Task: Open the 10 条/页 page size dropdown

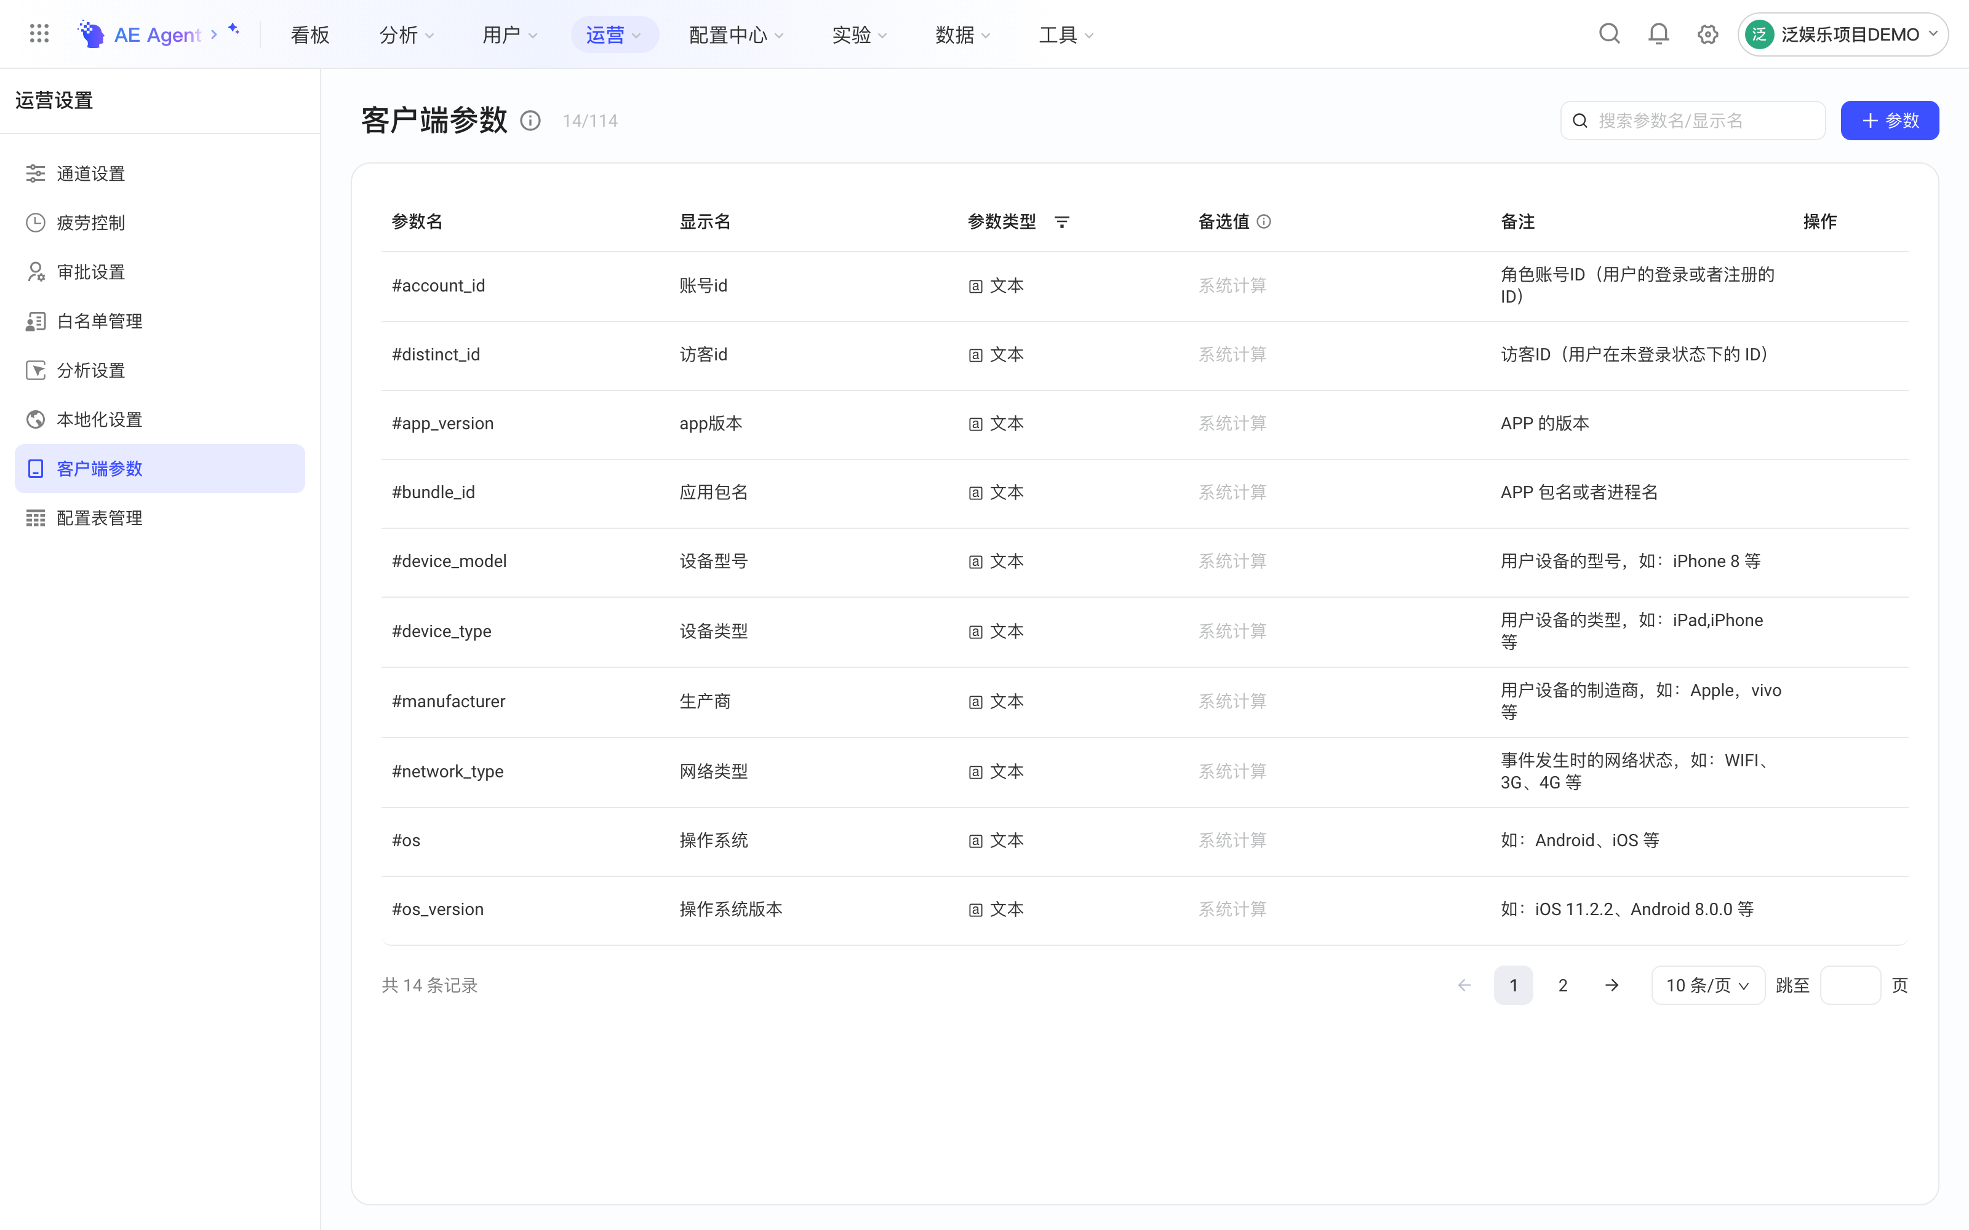Action: tap(1708, 985)
